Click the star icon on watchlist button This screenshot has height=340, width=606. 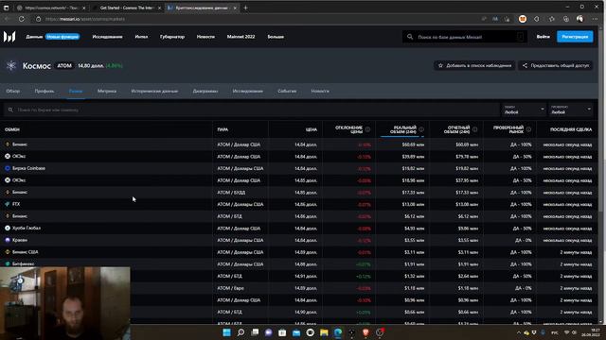point(440,65)
